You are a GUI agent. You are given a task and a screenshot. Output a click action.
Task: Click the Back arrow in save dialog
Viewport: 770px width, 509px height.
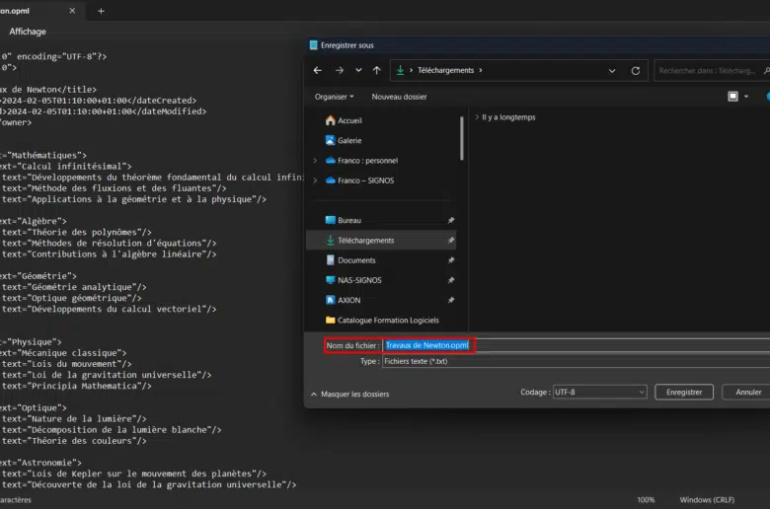318,71
